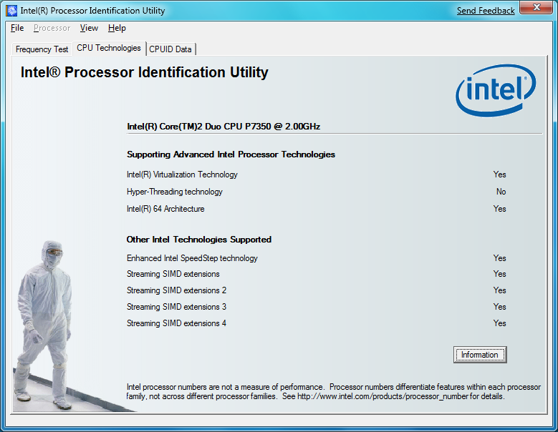Click Other Intel Technologies Supported heading
Screen dimensions: 558x432
[x=199, y=240]
